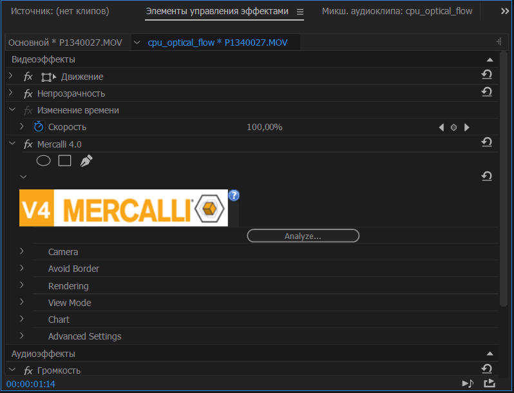Collapse Аудиоэффекты section with up arrow
Screen dimensions: 514x393
(x=490, y=354)
